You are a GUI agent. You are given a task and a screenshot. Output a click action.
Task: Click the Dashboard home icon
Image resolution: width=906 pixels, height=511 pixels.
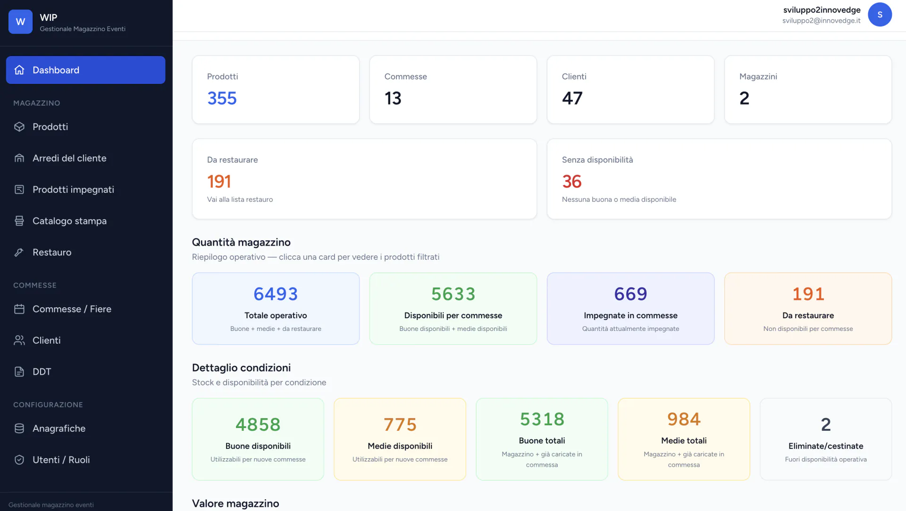tap(19, 70)
